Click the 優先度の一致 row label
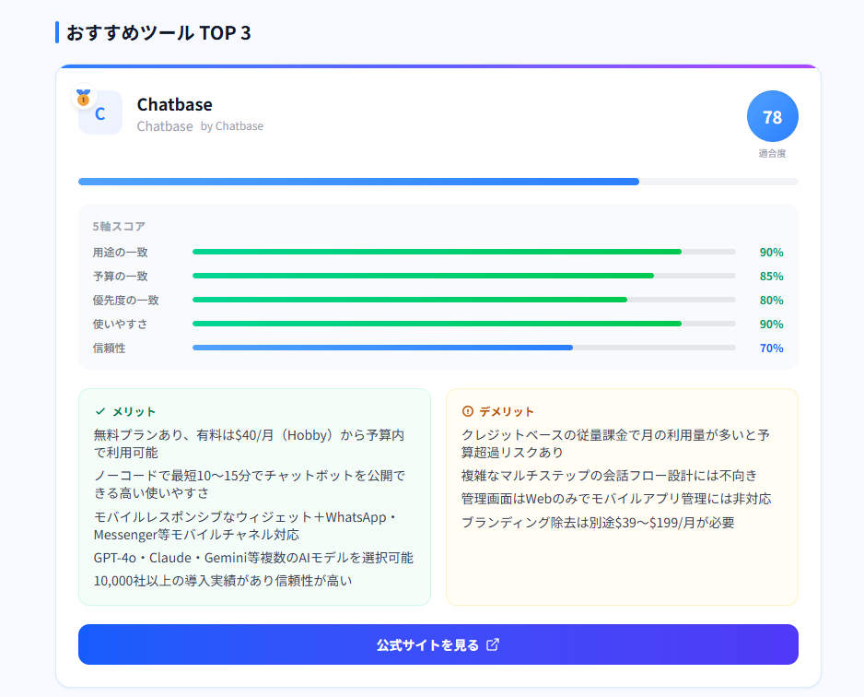 point(125,300)
